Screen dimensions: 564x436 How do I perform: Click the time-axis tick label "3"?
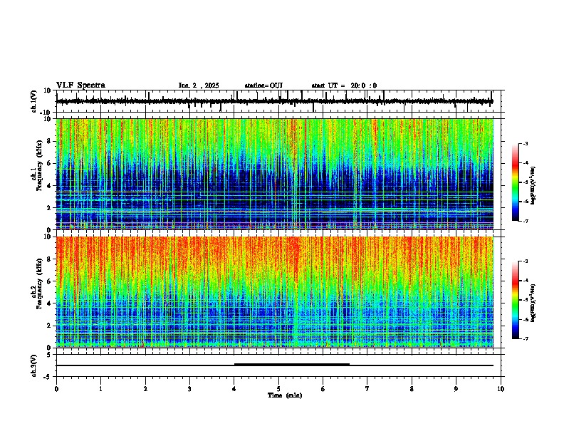189,389
